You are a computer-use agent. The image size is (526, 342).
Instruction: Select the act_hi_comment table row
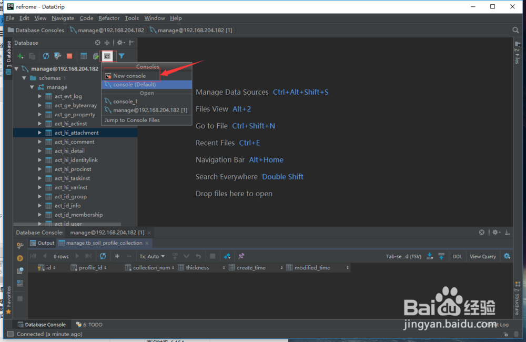click(x=75, y=142)
